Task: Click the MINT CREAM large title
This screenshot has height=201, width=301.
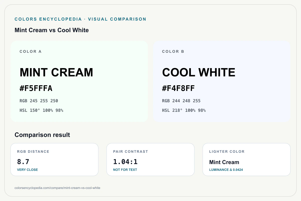Action: [x=56, y=72]
